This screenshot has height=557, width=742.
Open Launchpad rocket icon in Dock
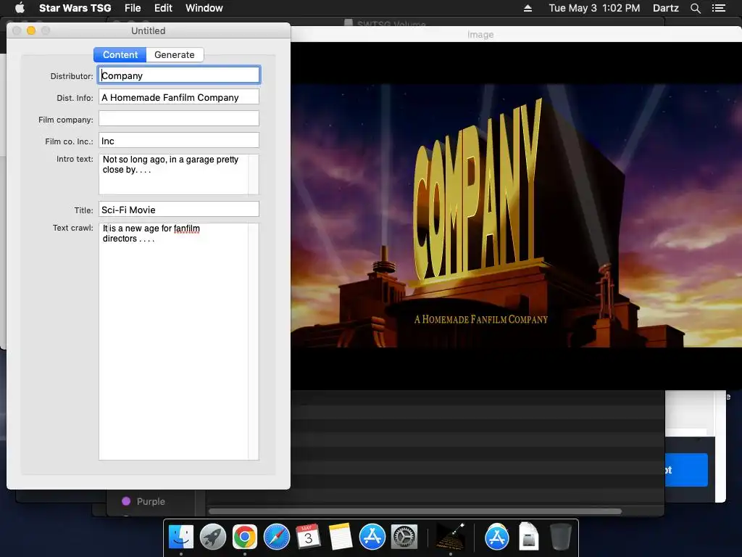coord(212,537)
